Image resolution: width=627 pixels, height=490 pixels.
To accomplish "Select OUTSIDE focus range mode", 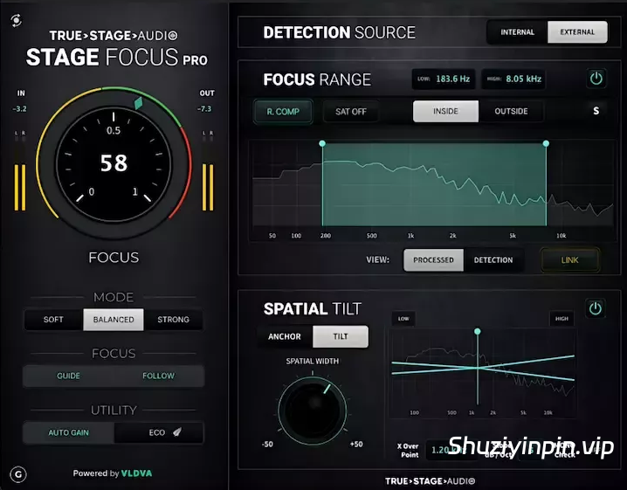I will pos(511,111).
